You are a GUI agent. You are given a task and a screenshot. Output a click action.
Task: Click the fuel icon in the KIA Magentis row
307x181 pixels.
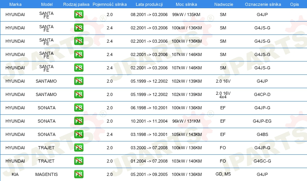click(79, 174)
